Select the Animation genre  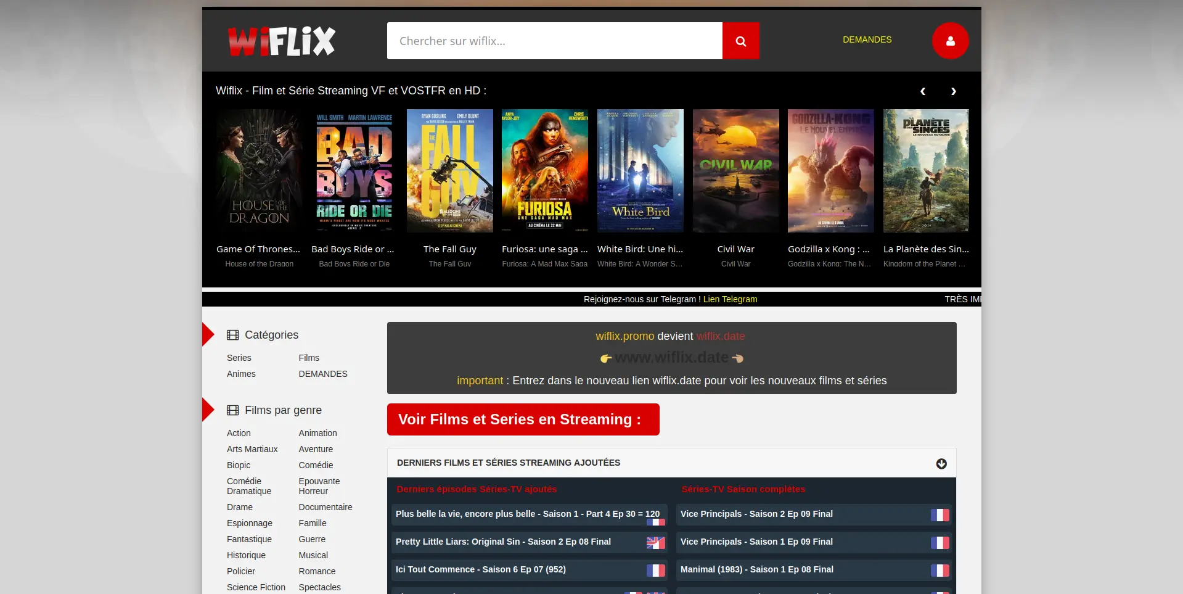pos(317,433)
